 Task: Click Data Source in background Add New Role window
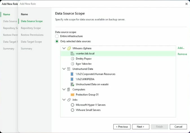[10, 21]
